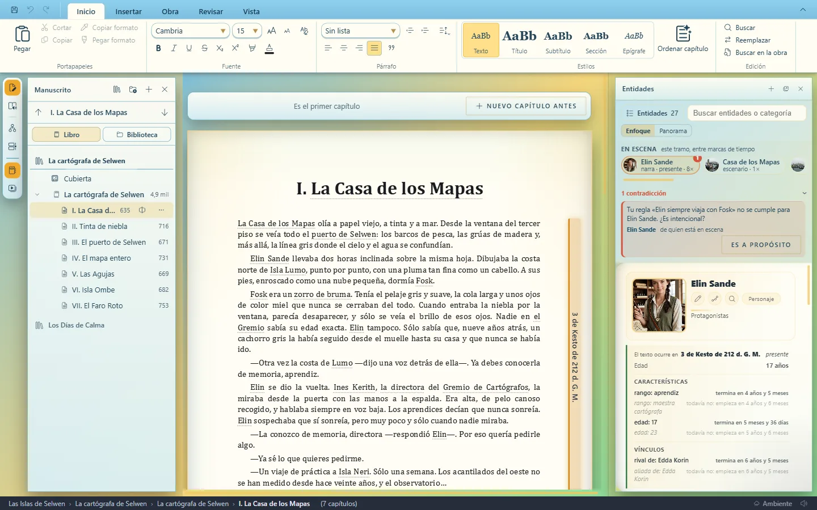Collapse La cartógrafa de Selwen book tree

pyautogui.click(x=37, y=194)
